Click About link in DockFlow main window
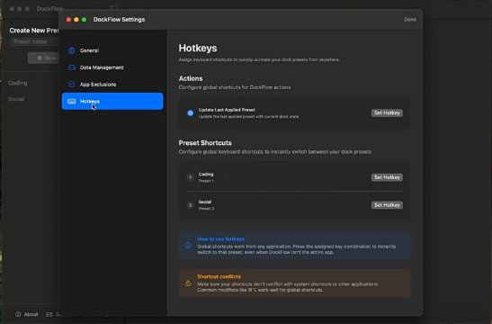 pyautogui.click(x=31, y=314)
